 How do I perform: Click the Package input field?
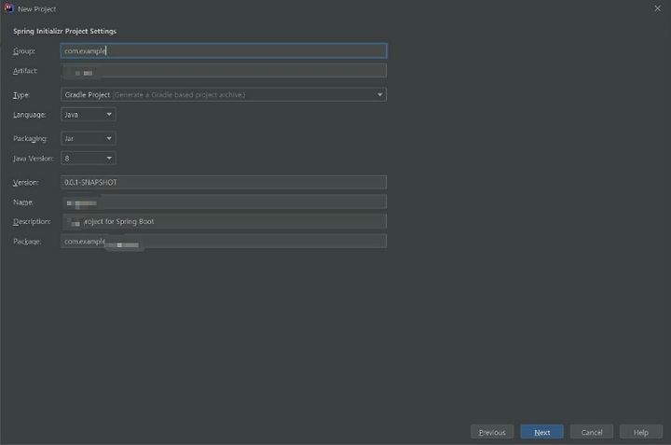(224, 241)
